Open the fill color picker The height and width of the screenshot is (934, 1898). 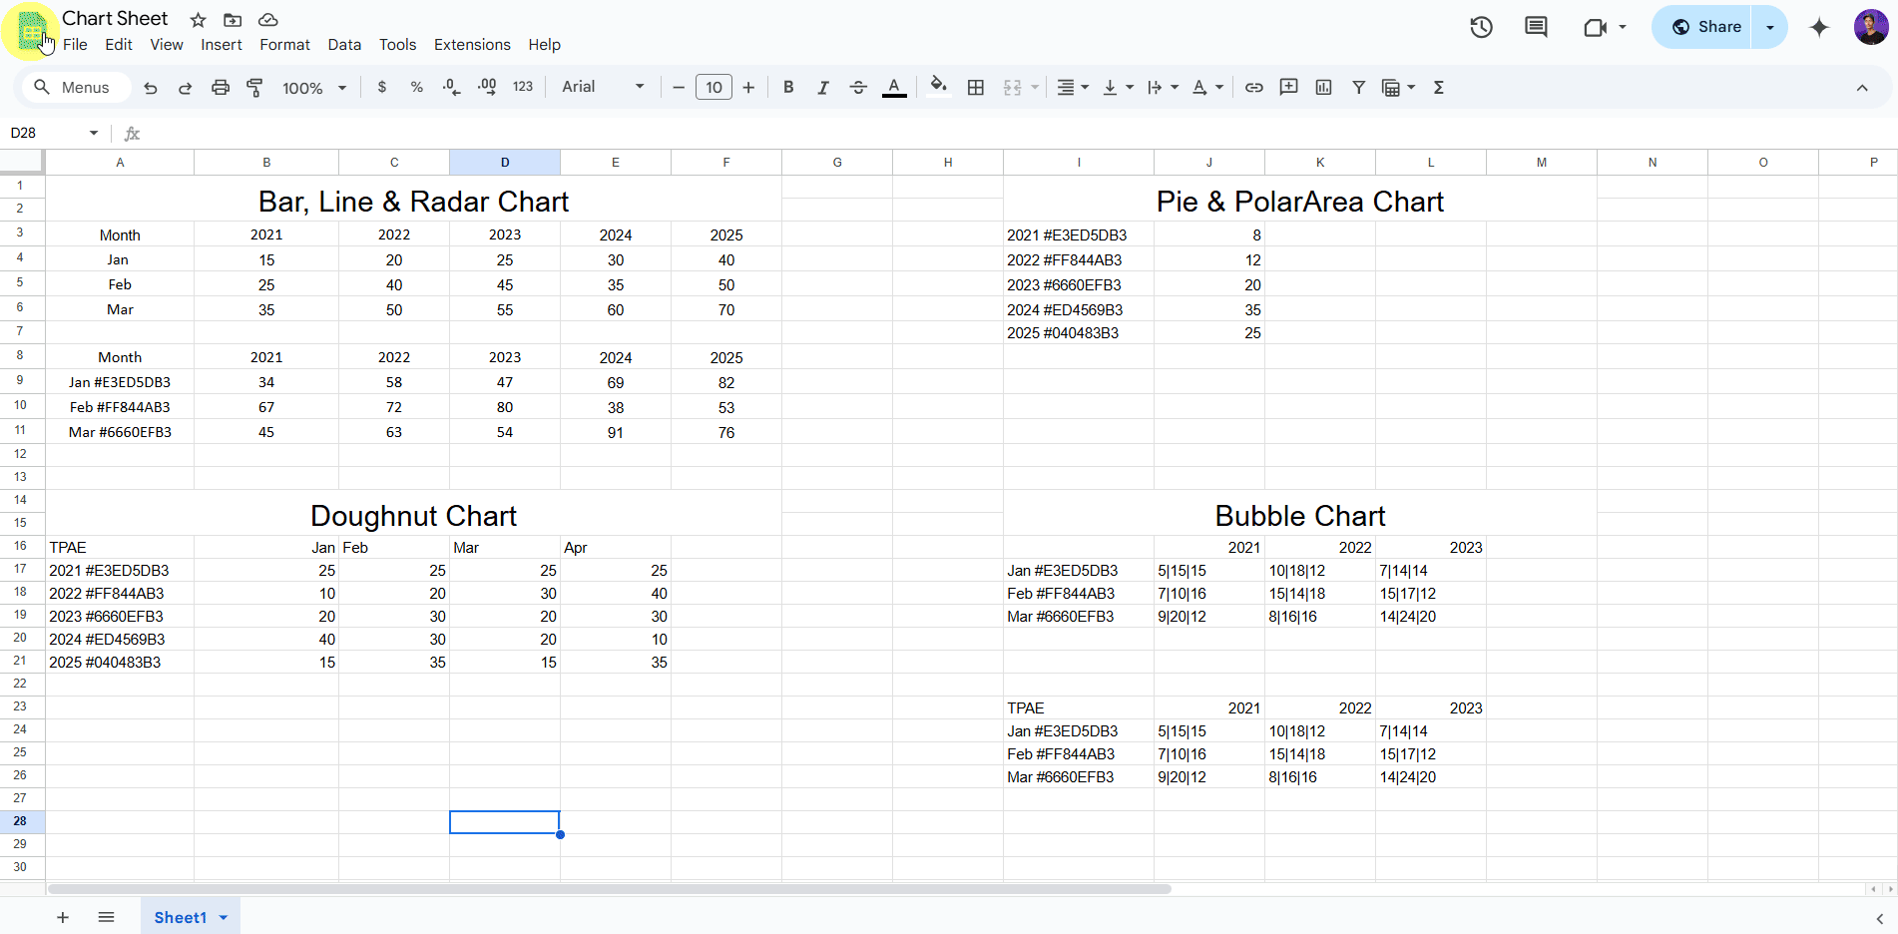click(938, 88)
